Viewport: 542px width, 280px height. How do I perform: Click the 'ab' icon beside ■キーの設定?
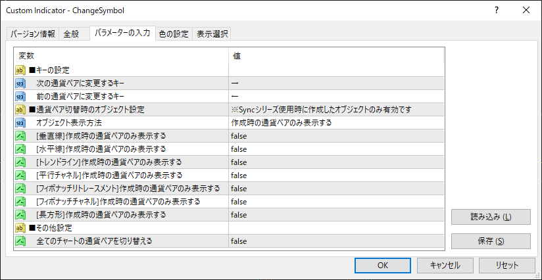point(20,70)
